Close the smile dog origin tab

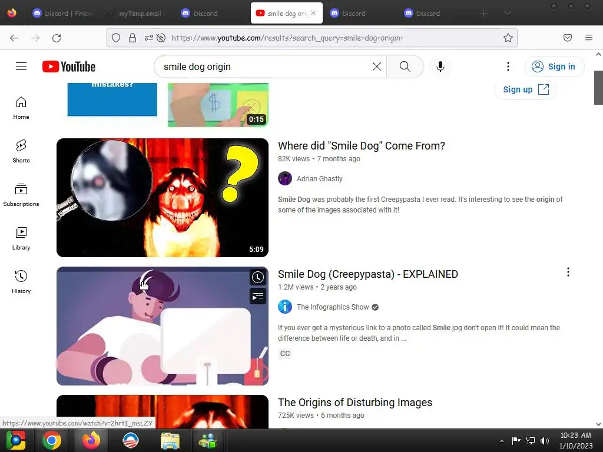[x=313, y=13]
